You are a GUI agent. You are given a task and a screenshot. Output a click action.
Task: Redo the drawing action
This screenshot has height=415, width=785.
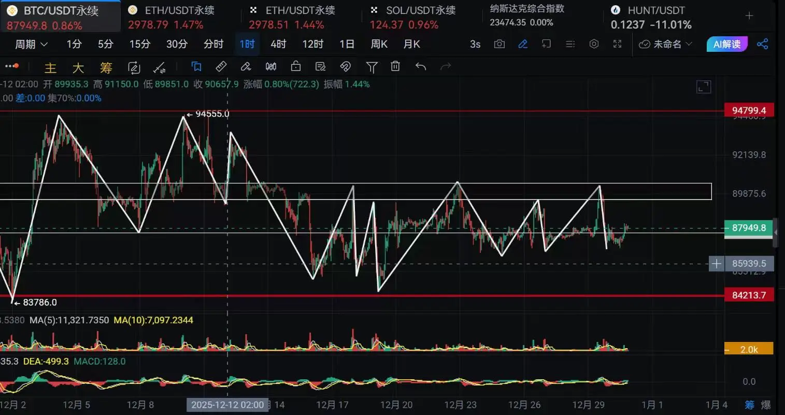(x=446, y=66)
